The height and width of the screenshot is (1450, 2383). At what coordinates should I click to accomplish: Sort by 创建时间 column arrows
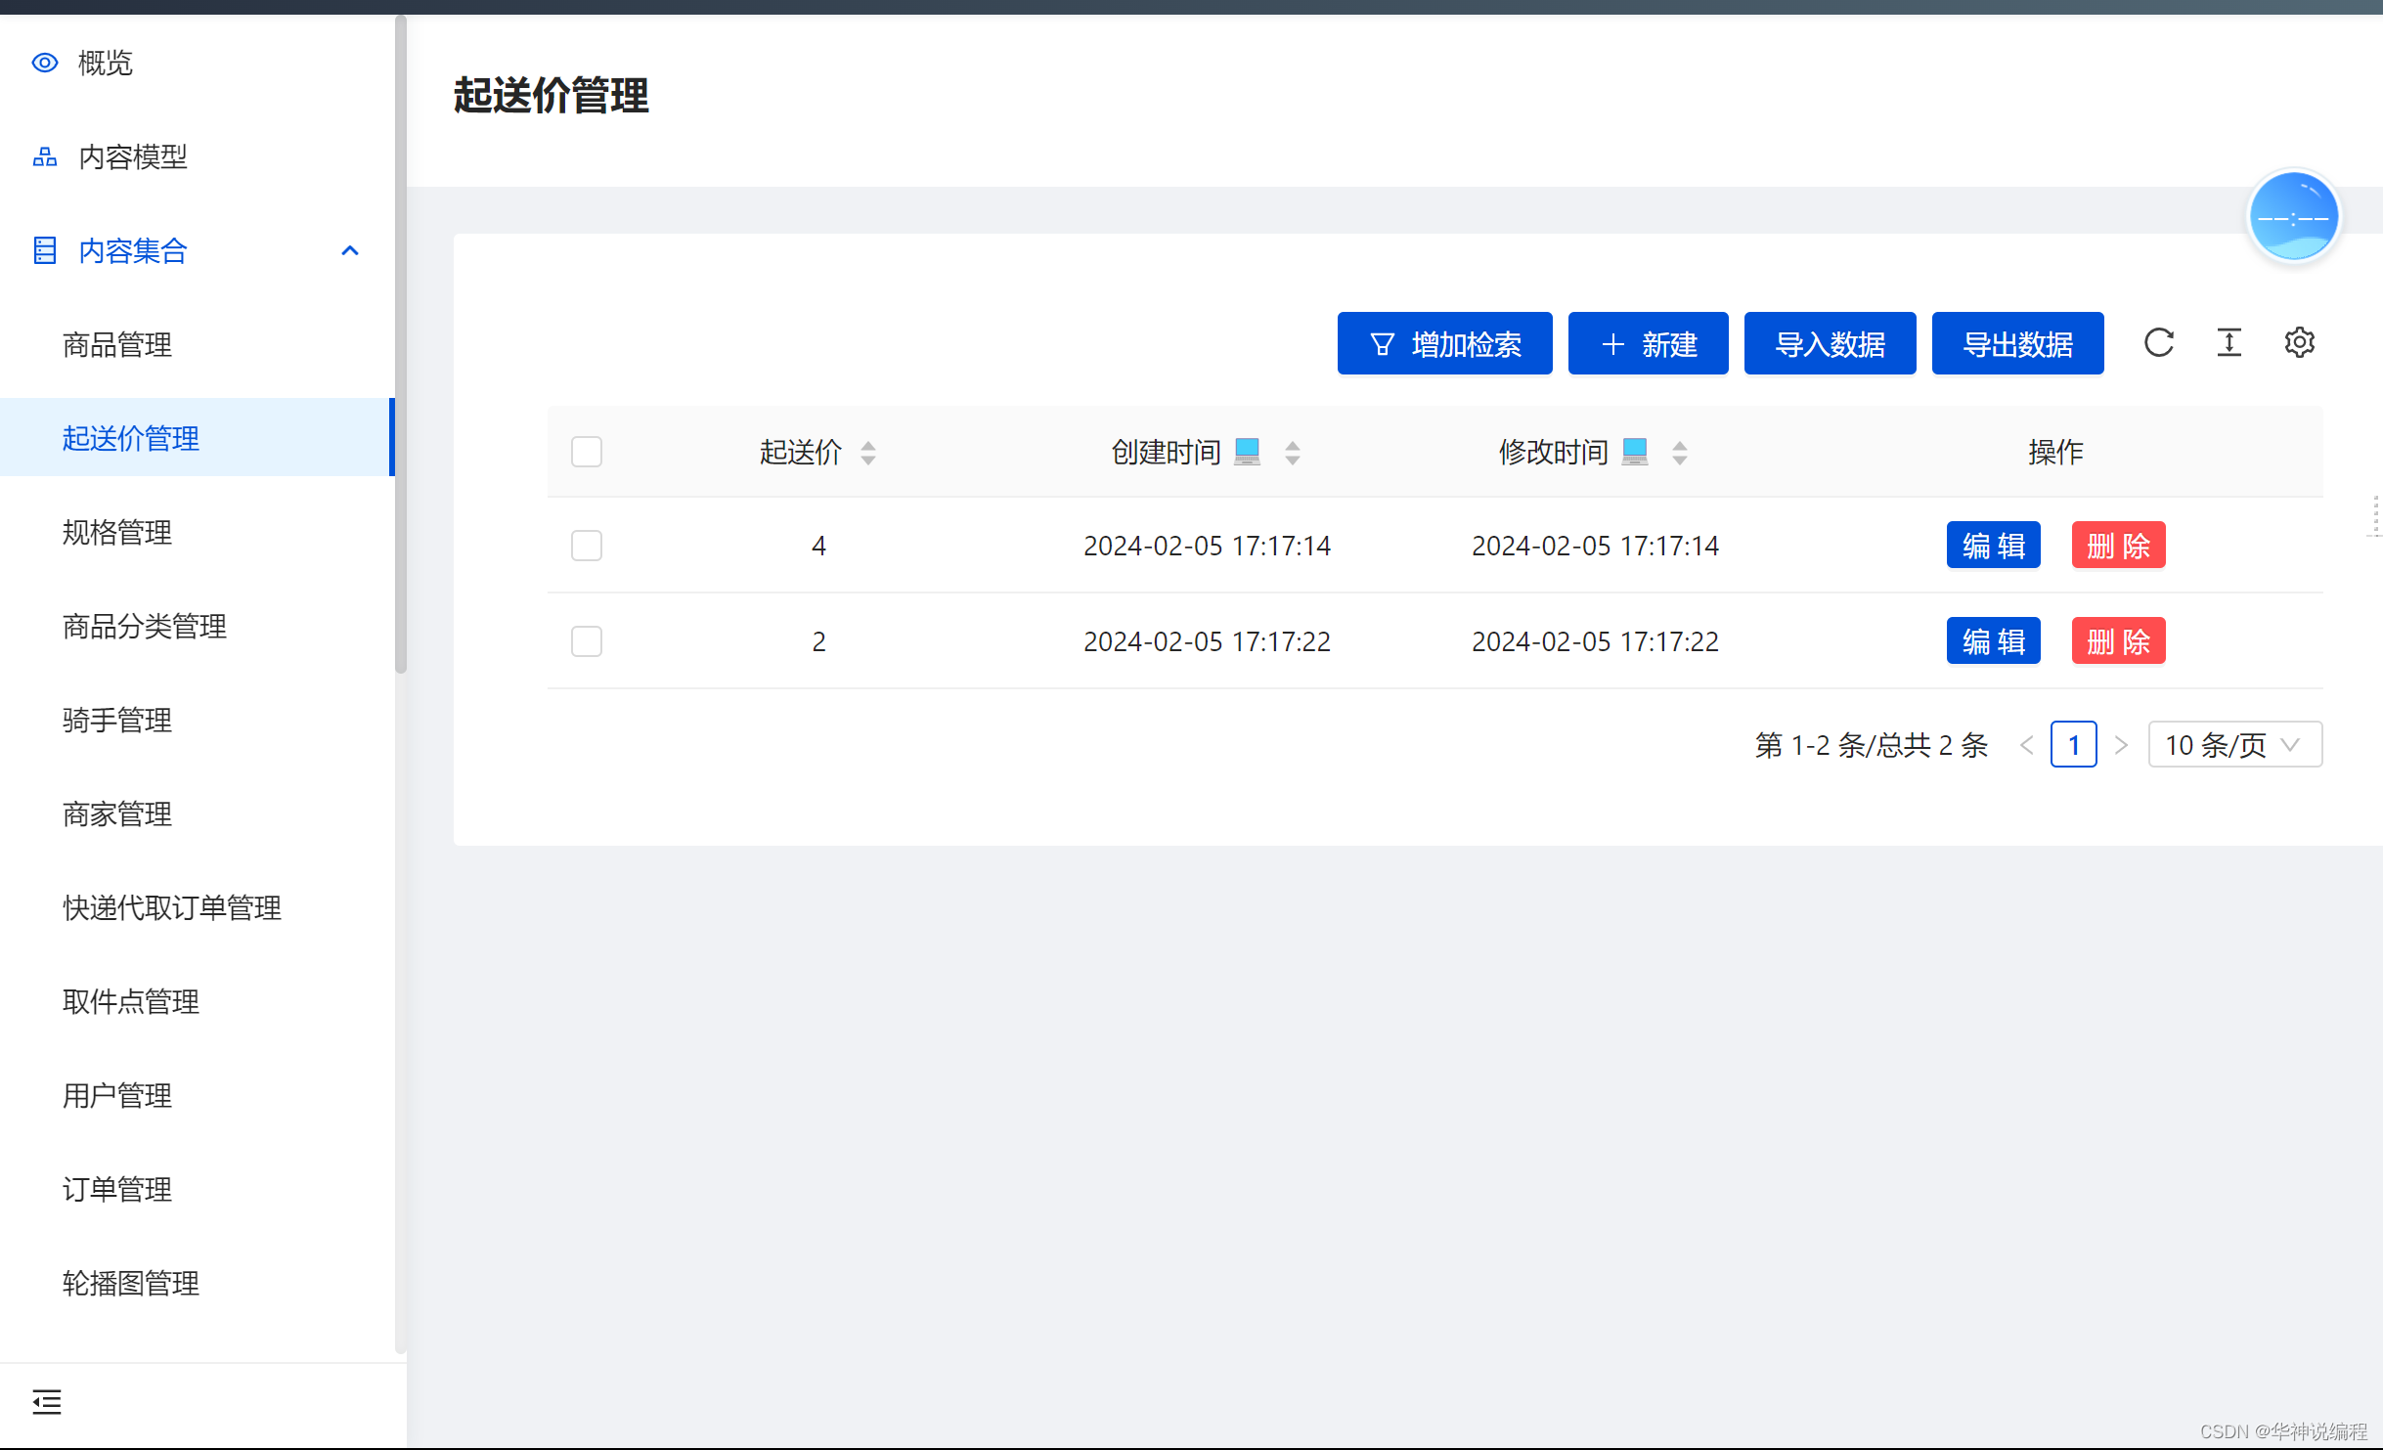pyautogui.click(x=1292, y=453)
